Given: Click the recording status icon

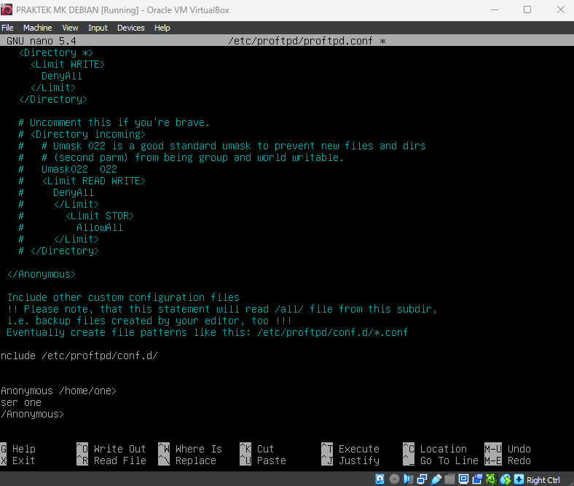Looking at the screenshot, I should pos(477,479).
